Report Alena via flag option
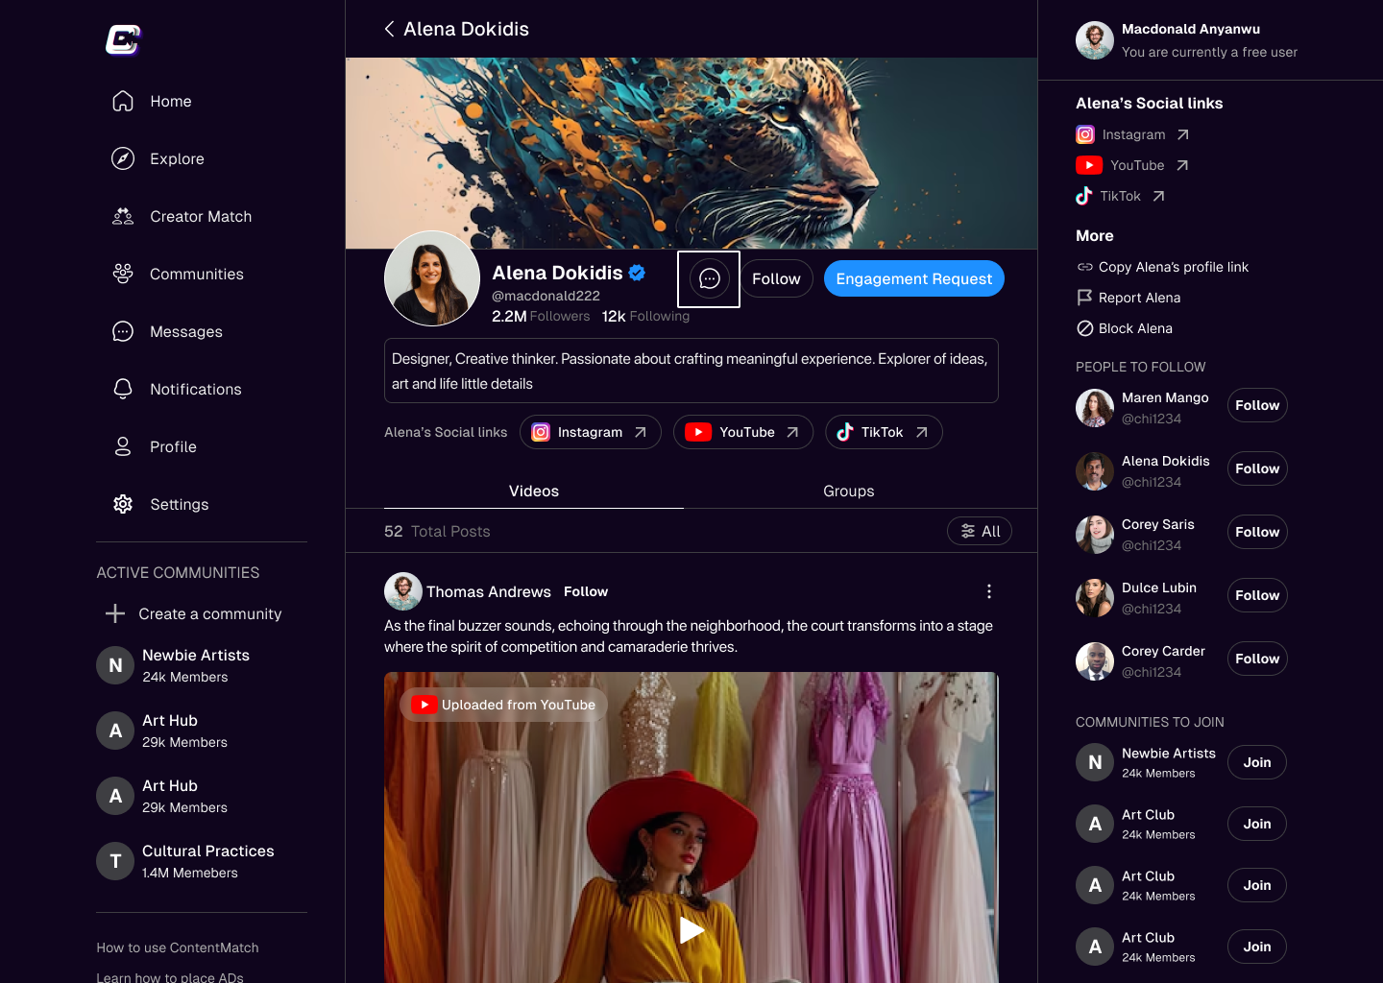 (1138, 298)
